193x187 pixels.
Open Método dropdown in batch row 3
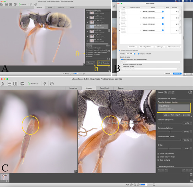coord(153,24)
